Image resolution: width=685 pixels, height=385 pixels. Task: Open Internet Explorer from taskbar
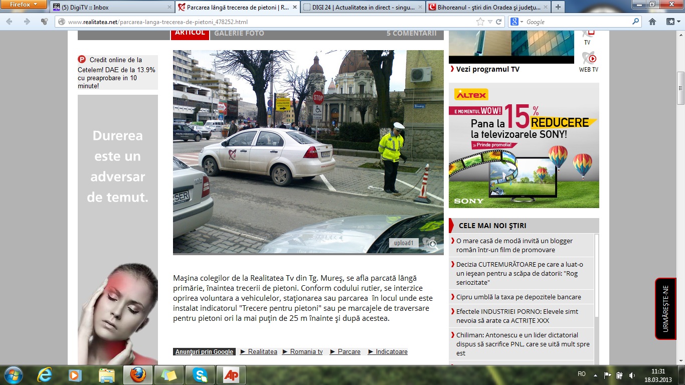(45, 375)
